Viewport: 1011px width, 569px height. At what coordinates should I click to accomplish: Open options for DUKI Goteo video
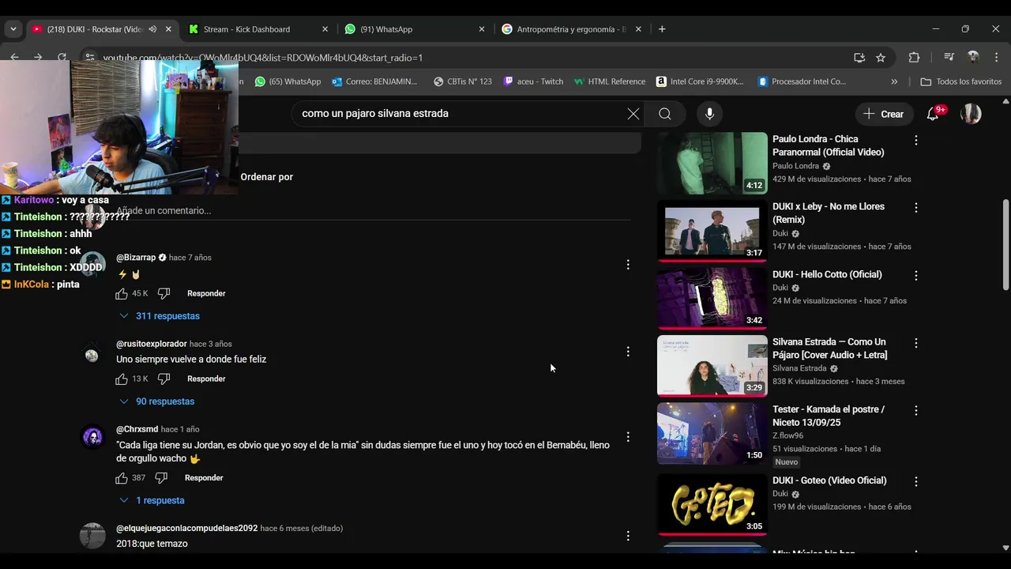[916, 481]
